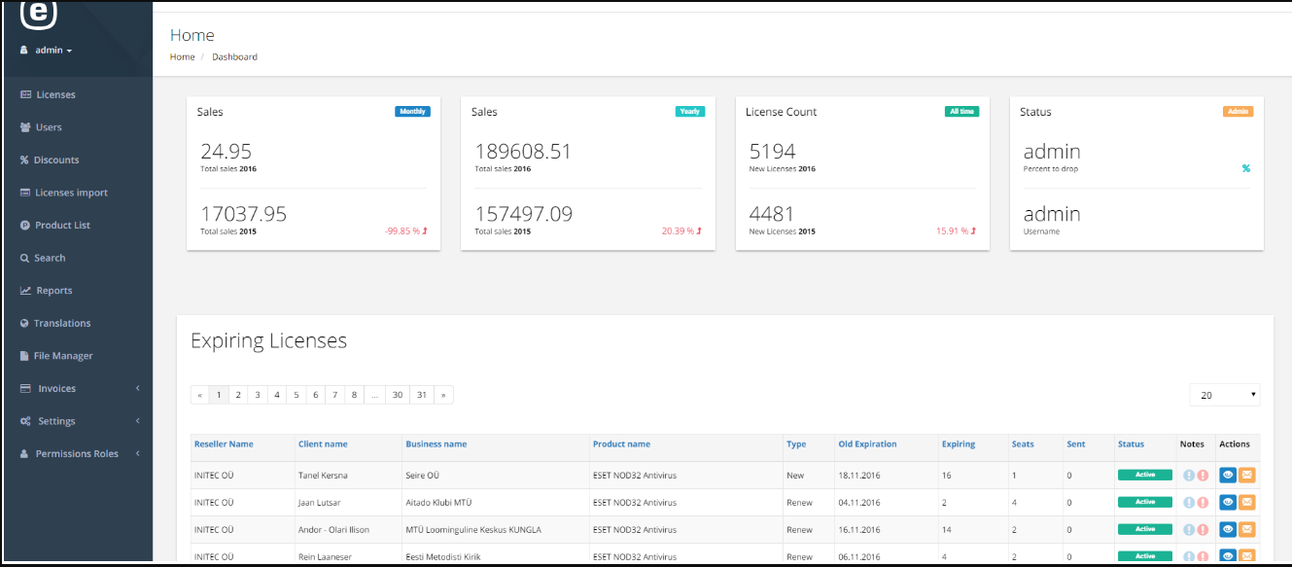Sort table by Seats column
The width and height of the screenshot is (1292, 567).
pyautogui.click(x=1023, y=444)
